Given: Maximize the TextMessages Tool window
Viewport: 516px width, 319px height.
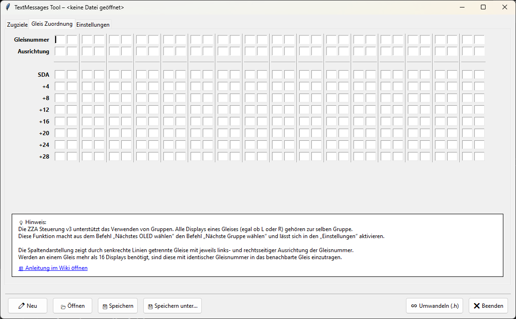Looking at the screenshot, I should coord(483,7).
